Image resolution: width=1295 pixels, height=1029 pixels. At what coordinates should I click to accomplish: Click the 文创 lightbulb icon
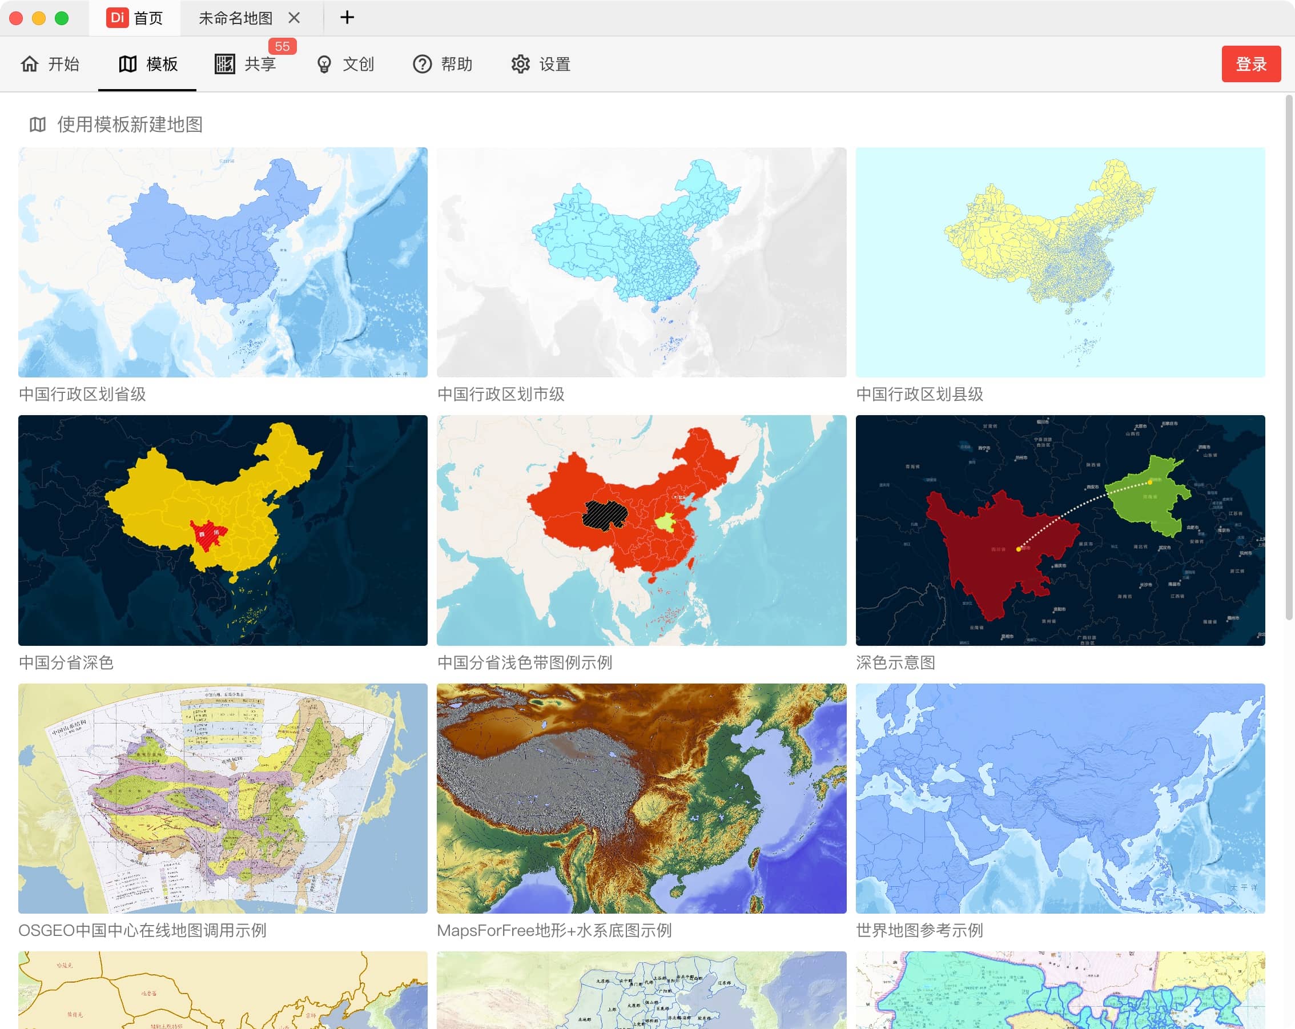tap(324, 64)
